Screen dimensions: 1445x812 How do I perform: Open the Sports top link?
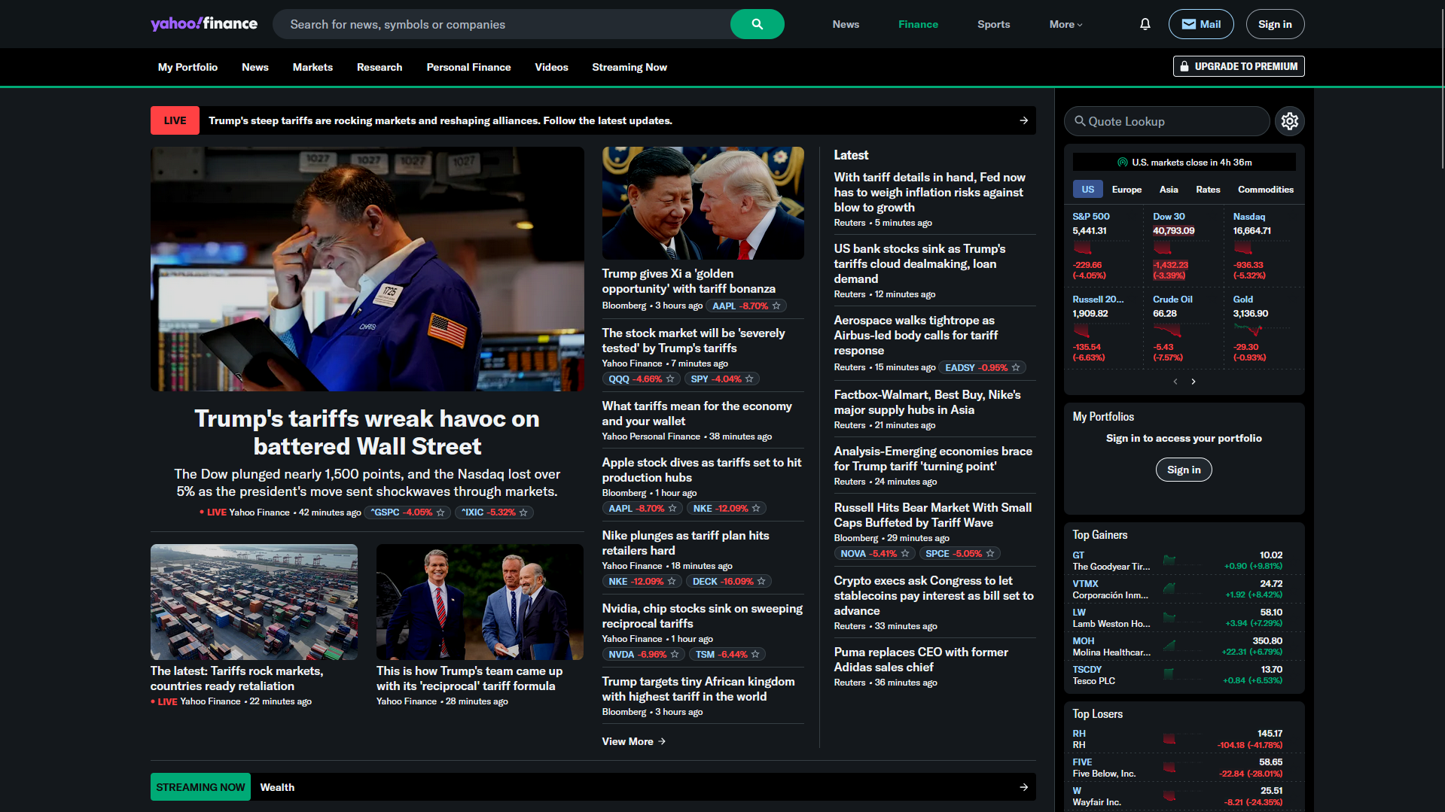pyautogui.click(x=993, y=24)
